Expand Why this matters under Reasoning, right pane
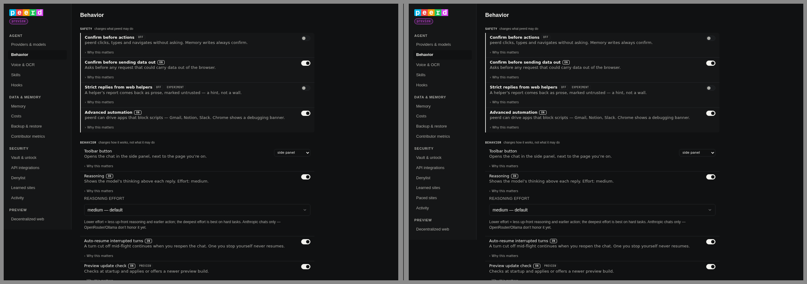 click(x=504, y=191)
